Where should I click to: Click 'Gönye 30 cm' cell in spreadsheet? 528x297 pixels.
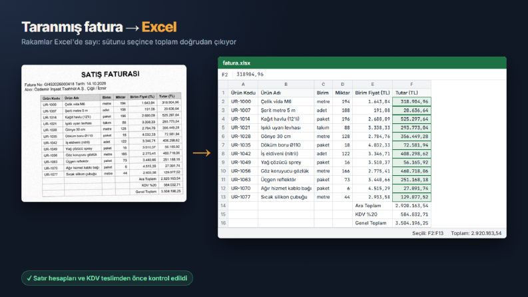click(286, 137)
